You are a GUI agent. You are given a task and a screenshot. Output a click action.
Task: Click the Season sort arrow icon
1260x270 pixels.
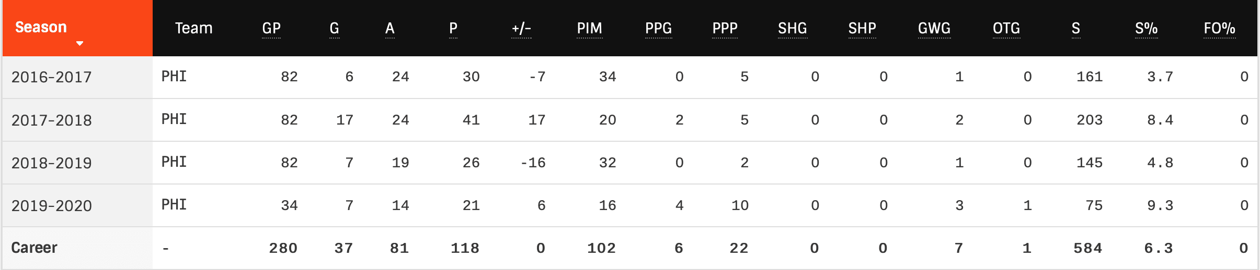79,44
